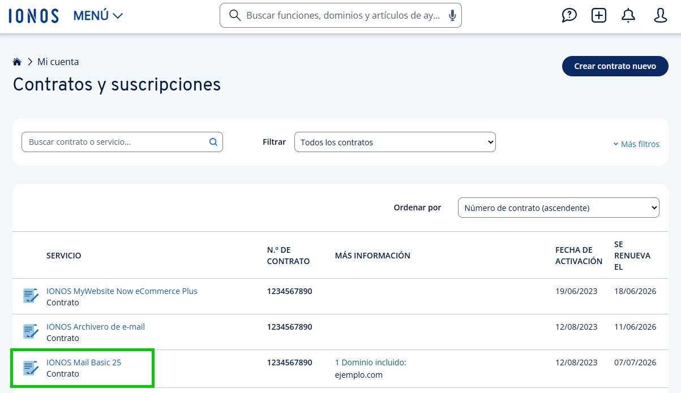Click the SE RENUEVA EL column header
Image resolution: width=681 pixels, height=393 pixels.
[632, 256]
